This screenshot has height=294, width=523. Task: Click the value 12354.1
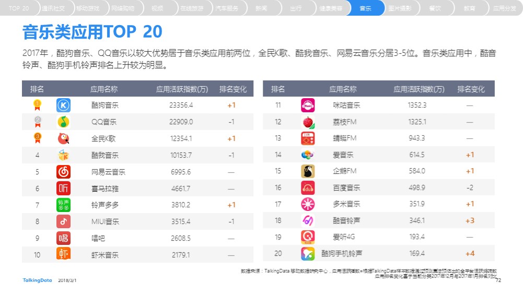(x=181, y=138)
